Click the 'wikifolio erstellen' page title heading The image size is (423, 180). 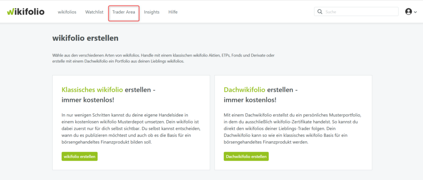[x=86, y=38]
